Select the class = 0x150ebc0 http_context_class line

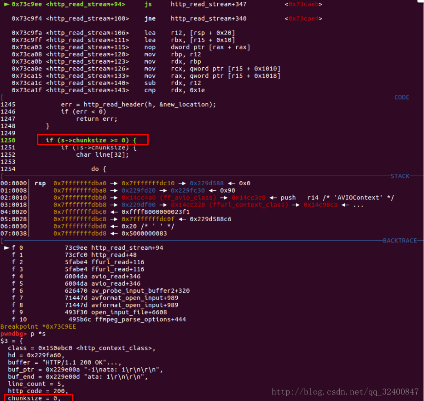81,348
